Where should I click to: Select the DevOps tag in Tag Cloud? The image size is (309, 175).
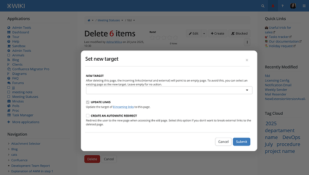[291, 137]
